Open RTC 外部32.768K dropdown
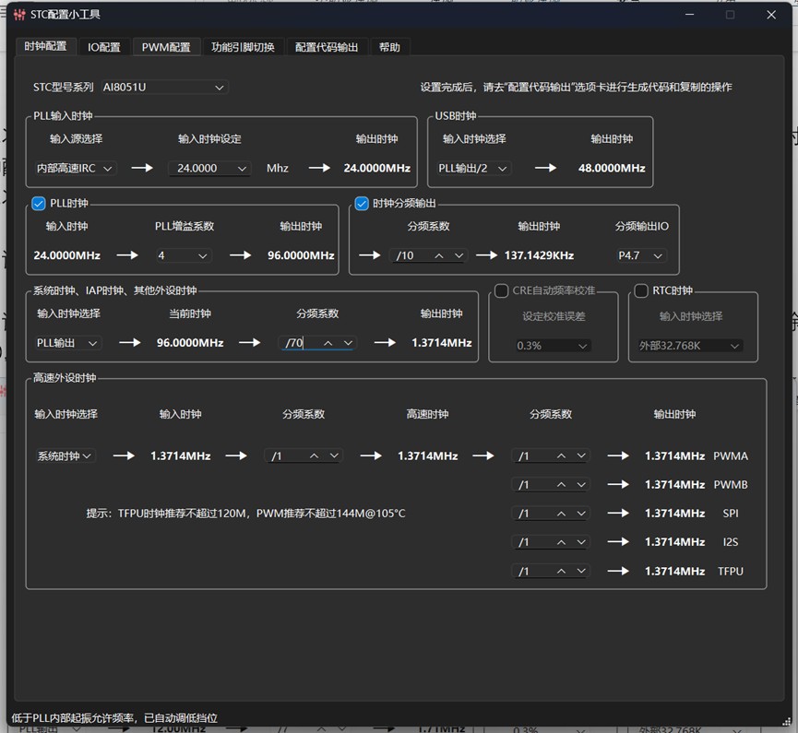The width and height of the screenshot is (798, 733). click(x=689, y=346)
